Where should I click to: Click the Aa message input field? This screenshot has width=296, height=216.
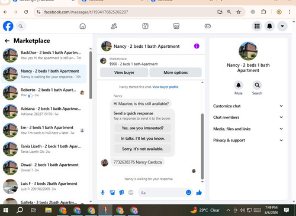pos(162,192)
